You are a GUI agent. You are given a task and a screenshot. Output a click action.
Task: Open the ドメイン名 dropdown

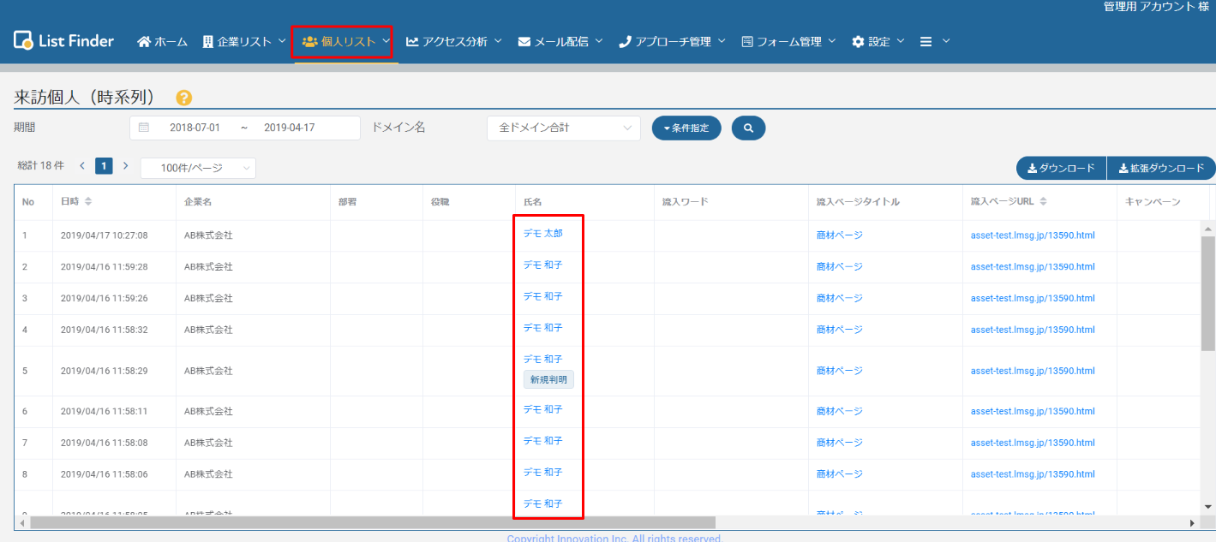[x=563, y=128]
